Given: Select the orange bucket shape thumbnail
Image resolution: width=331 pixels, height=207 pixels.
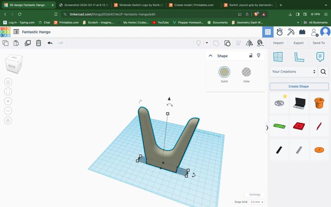Looking at the screenshot, I should tap(319, 103).
